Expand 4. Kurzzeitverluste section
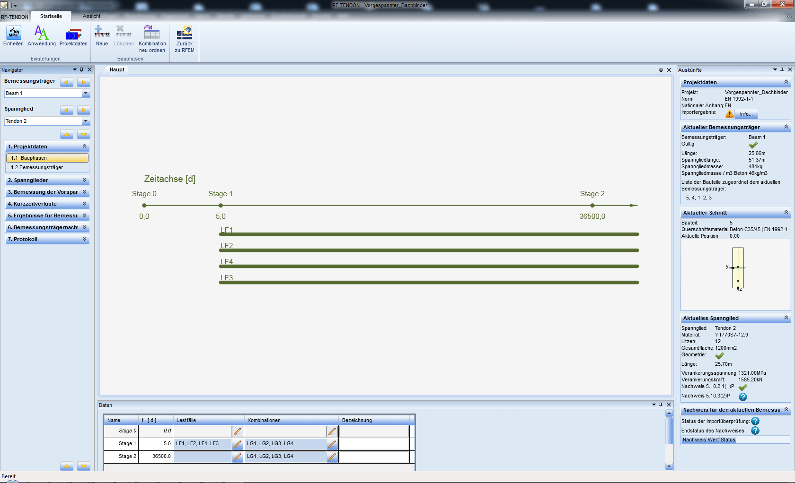 point(84,204)
